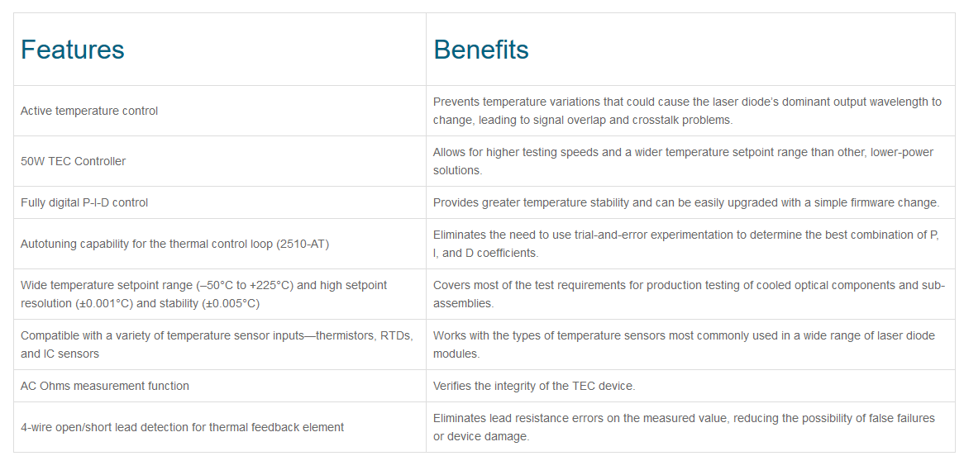The width and height of the screenshot is (964, 456).
Task: Click 4-wire open/short lead detection feature
Action: (182, 427)
